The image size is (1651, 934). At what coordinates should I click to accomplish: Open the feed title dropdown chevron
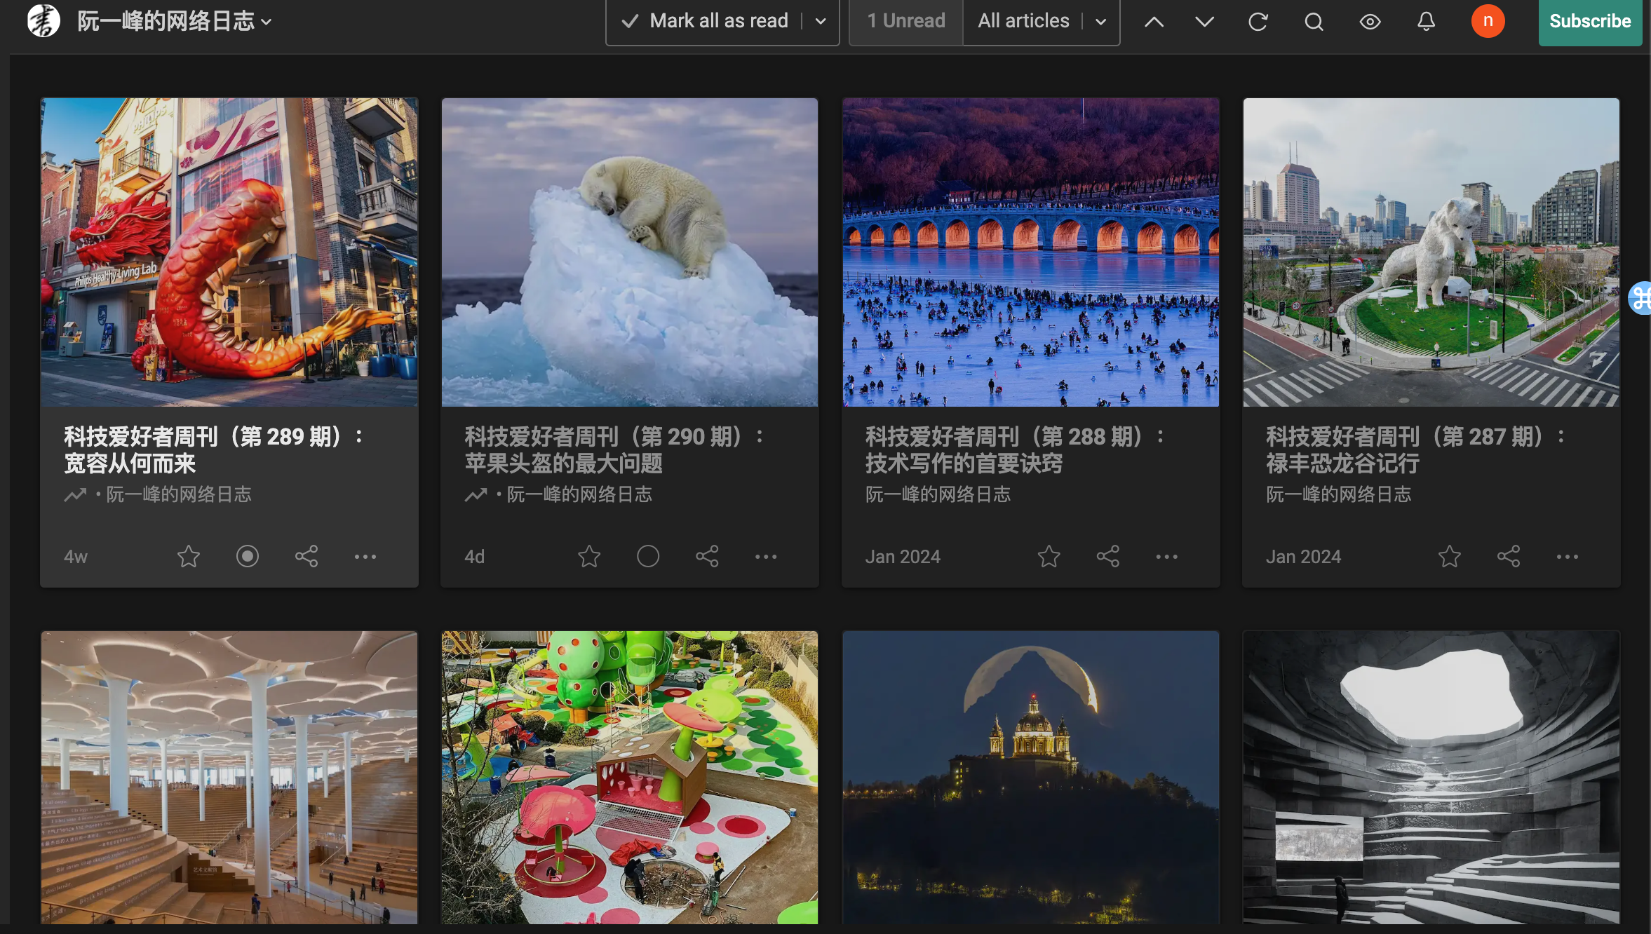[x=267, y=22]
